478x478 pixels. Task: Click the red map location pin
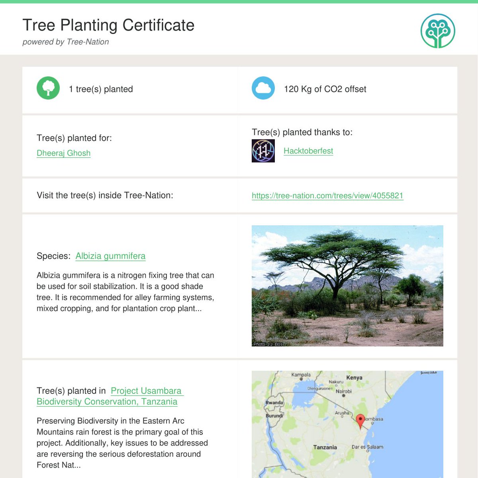point(360,421)
